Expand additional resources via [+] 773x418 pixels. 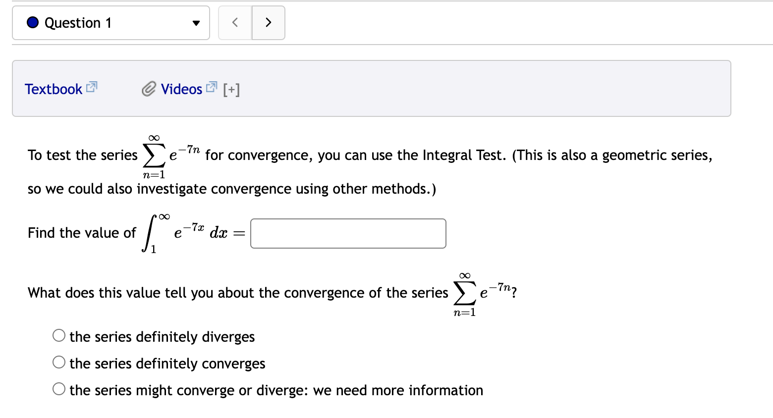[x=231, y=89]
